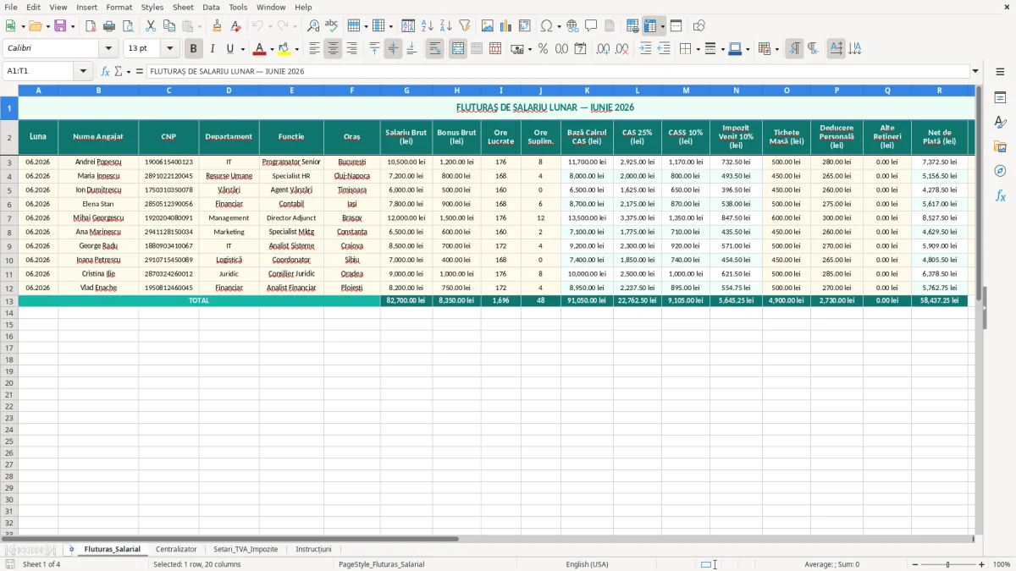Viewport: 1016px width, 571px height.
Task: Toggle Align Right
Action: pos(351,49)
